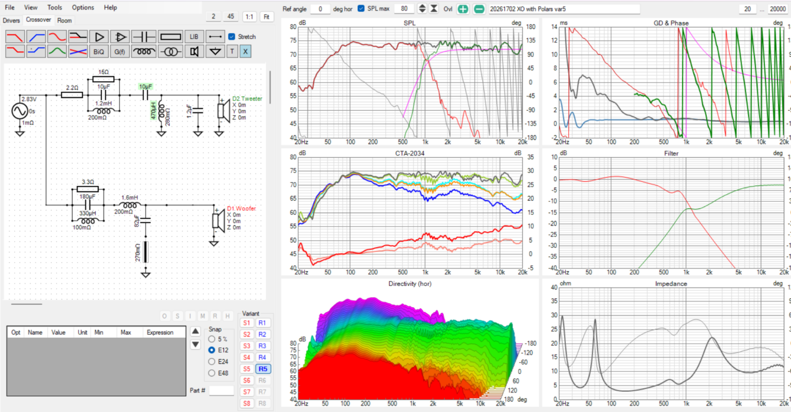The height and width of the screenshot is (412, 791).
Task: Add a speaker driver component
Action: pyautogui.click(x=193, y=52)
